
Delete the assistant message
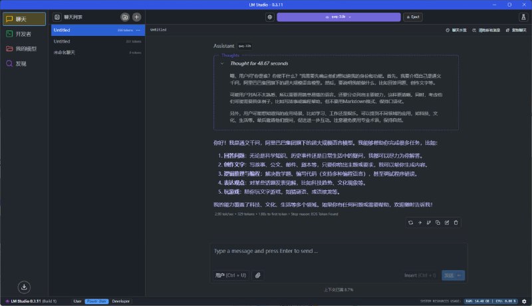456,223
